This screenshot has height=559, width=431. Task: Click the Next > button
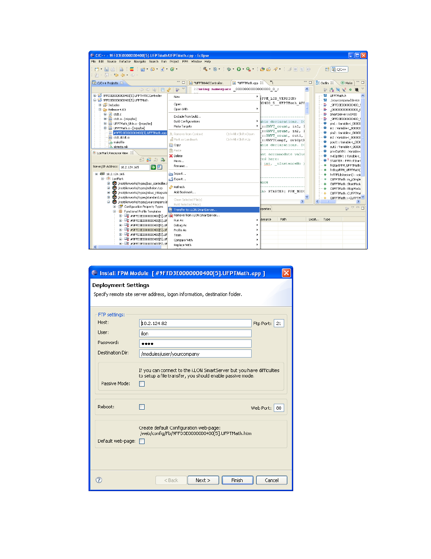coord(203,480)
